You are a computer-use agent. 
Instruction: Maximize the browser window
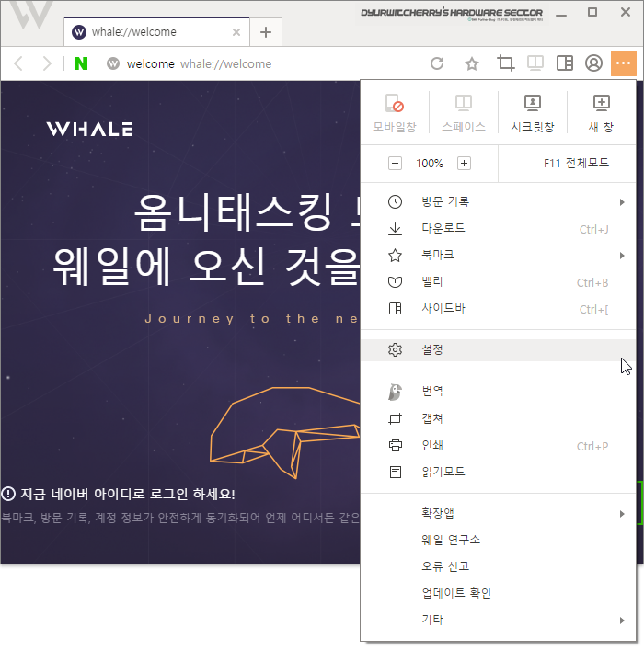click(x=592, y=13)
